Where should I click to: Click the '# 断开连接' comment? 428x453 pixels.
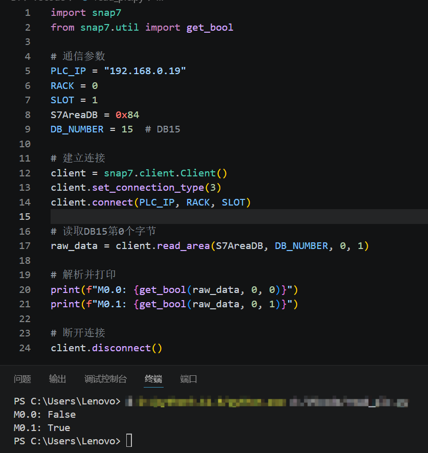pyautogui.click(x=78, y=333)
